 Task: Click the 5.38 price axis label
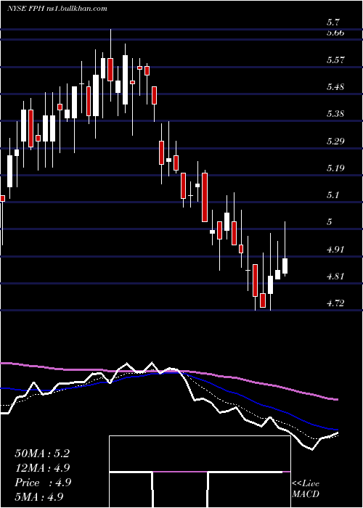(335, 114)
